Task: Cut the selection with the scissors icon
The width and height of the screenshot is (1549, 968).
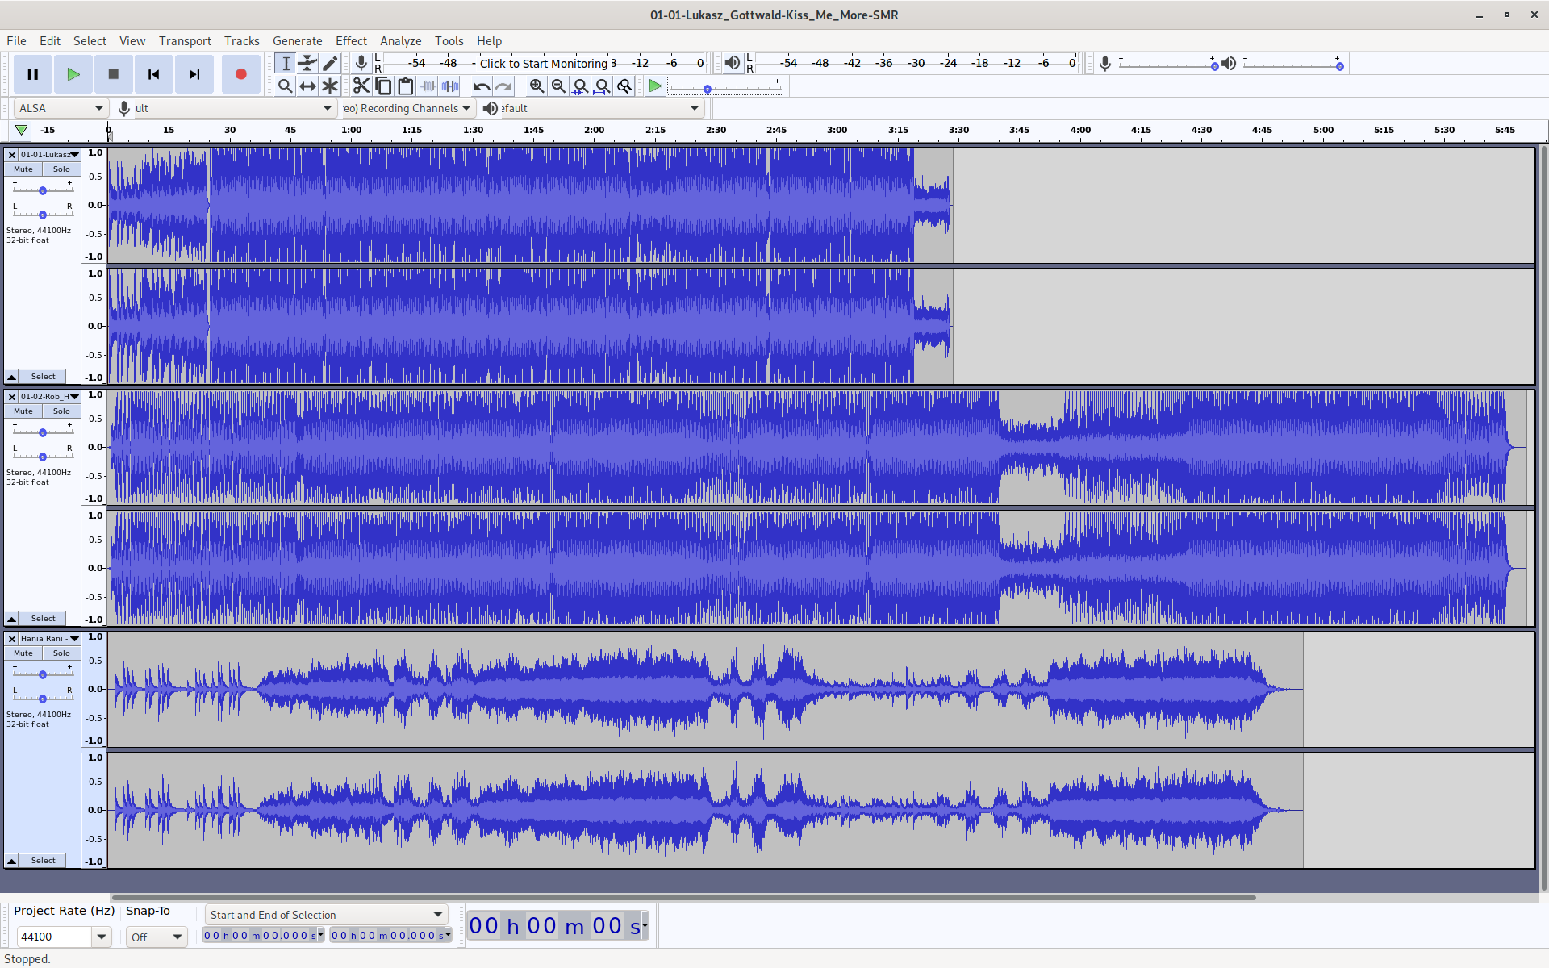Action: (361, 86)
